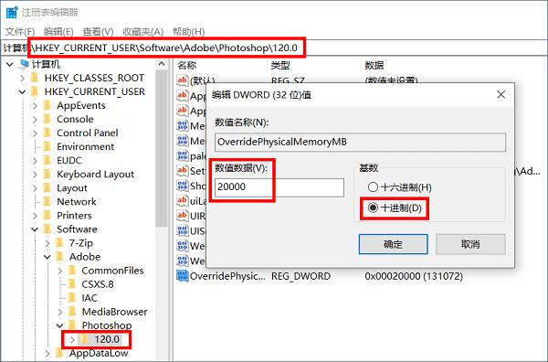Viewport: 548px width, 362px height.
Task: Open the 文件(F) menu
Action: tap(20, 32)
